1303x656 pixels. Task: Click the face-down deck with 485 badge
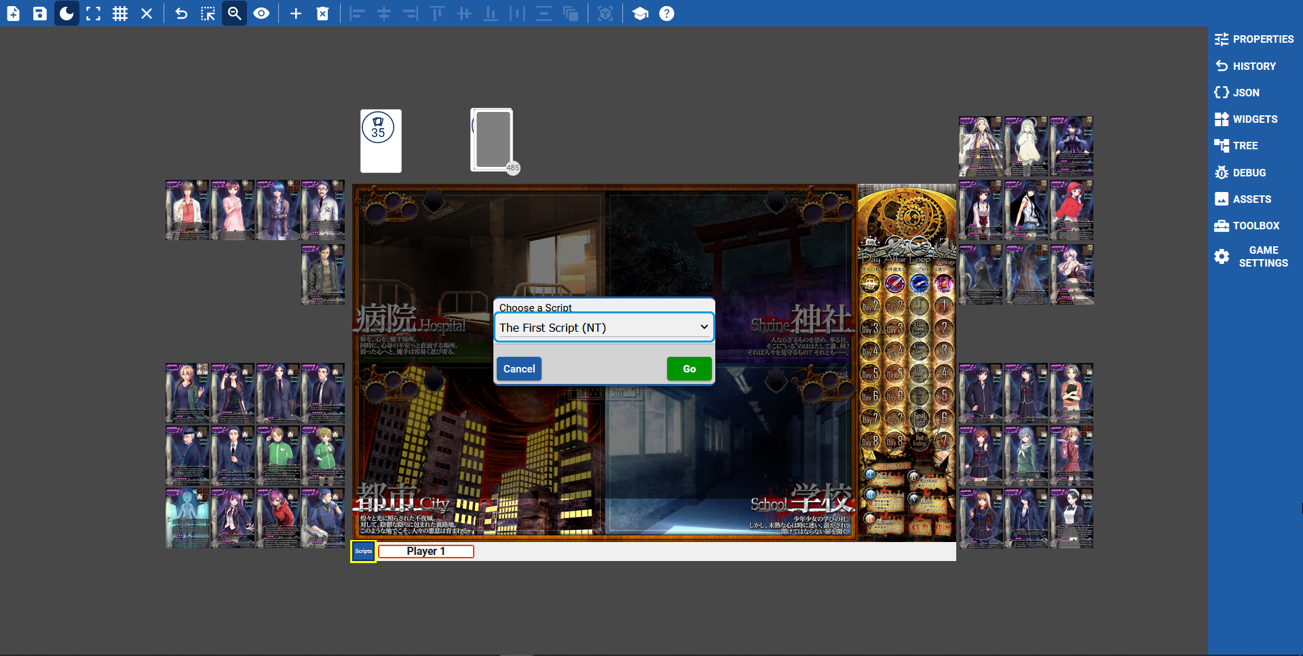492,140
